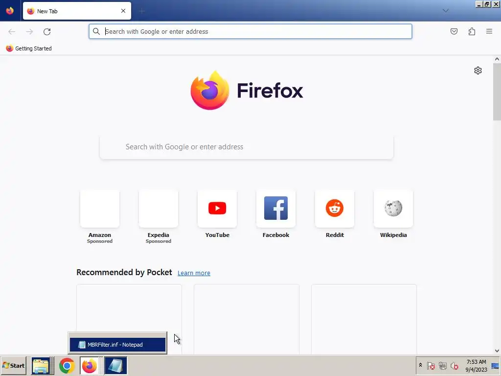
Task: Close the New Tab tab
Action: [x=123, y=11]
